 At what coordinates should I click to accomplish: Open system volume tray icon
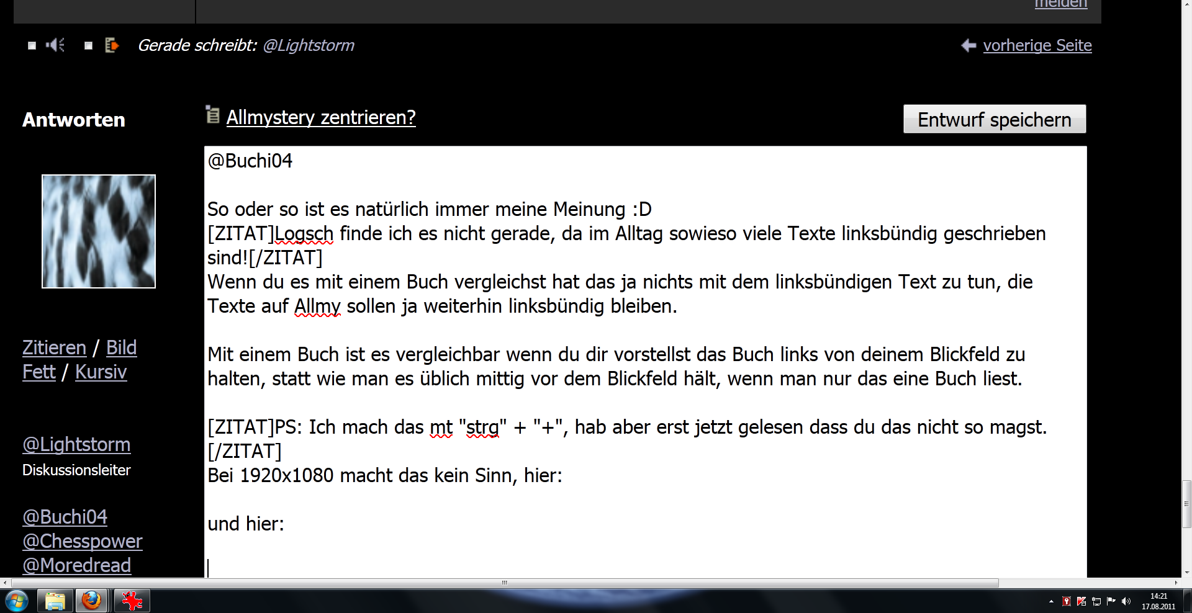point(1126,601)
